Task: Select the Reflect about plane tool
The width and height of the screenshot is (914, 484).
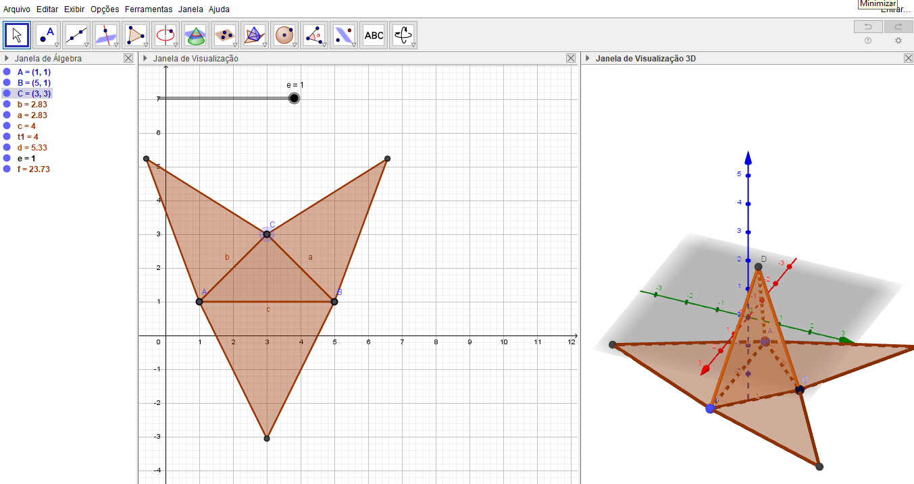Action: coord(344,34)
